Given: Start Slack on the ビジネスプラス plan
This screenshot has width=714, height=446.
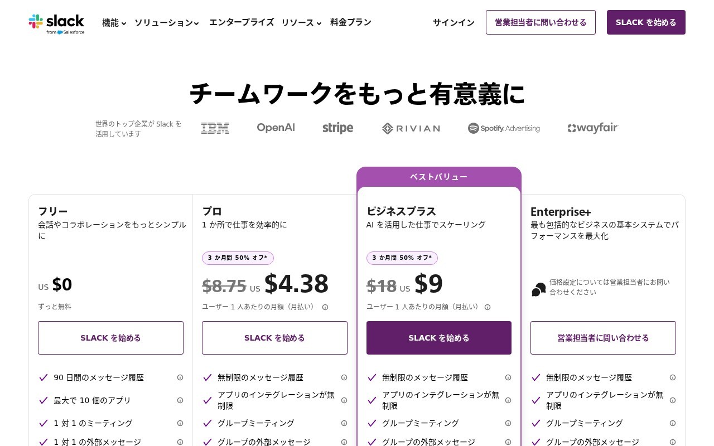Looking at the screenshot, I should click(439, 338).
